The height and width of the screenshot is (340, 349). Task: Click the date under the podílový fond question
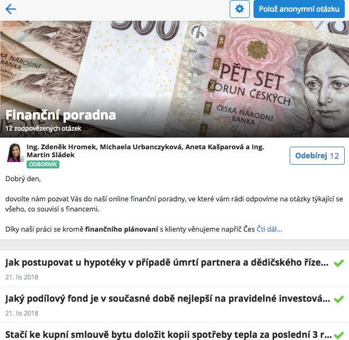(22, 313)
